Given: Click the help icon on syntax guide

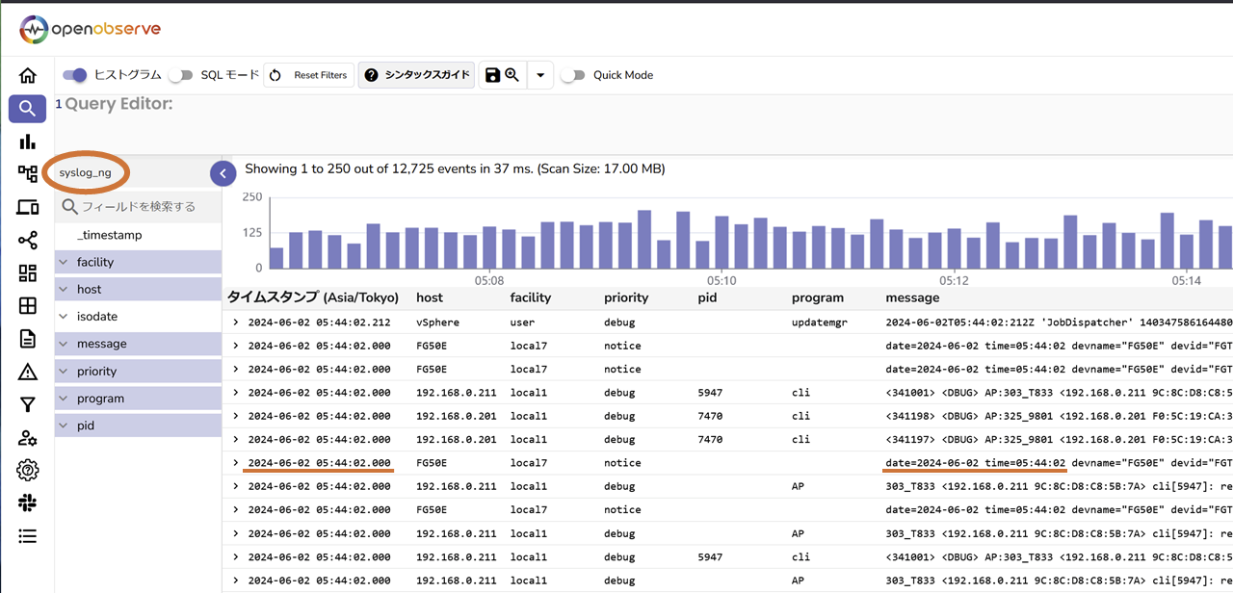Looking at the screenshot, I should click(x=372, y=75).
